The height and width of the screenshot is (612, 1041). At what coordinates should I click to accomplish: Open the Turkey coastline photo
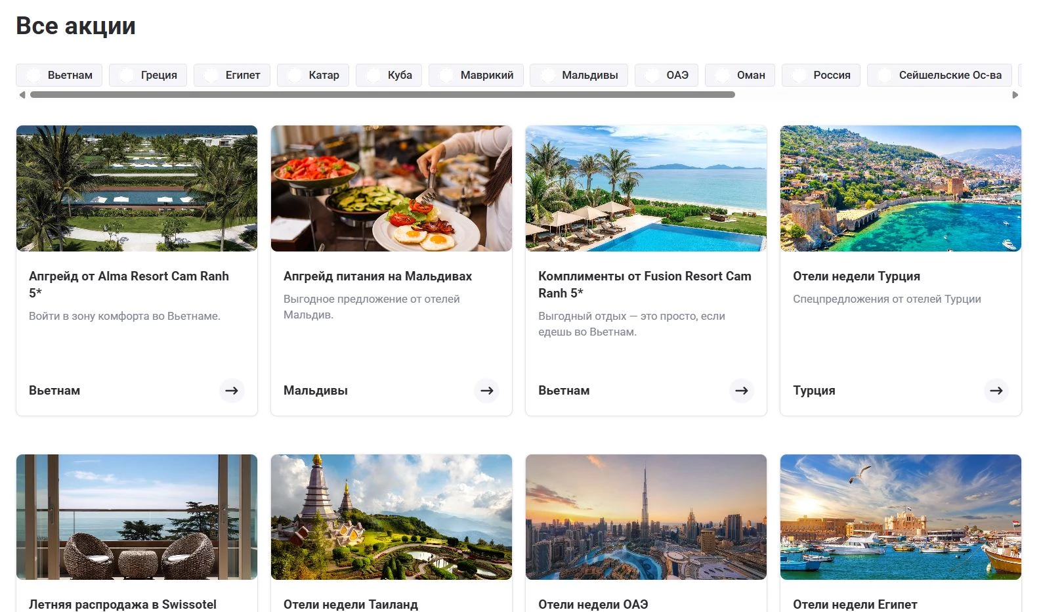point(901,188)
